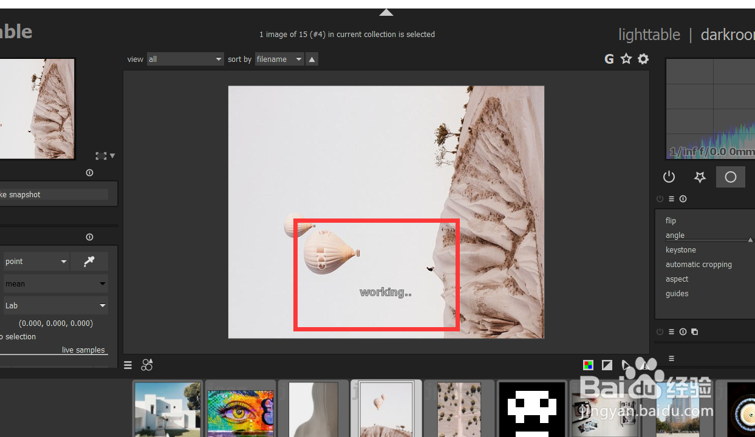Activate the color picker eyedropper
755x437 pixels.
point(89,262)
